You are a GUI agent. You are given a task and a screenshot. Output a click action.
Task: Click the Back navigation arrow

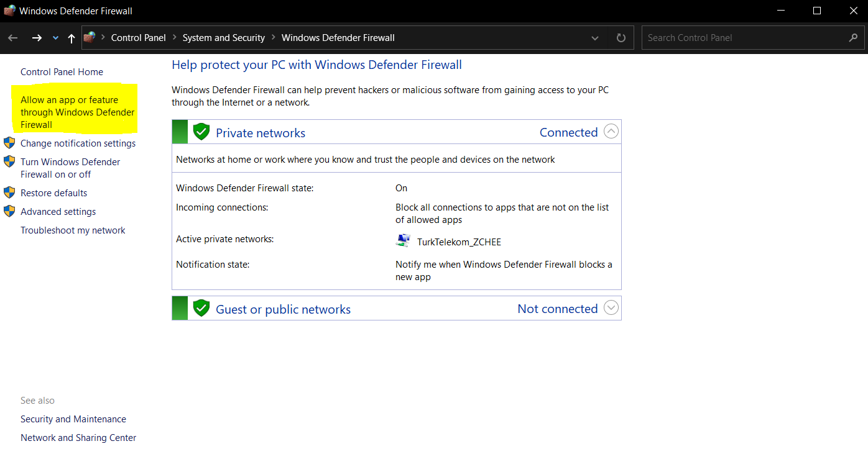(x=13, y=38)
